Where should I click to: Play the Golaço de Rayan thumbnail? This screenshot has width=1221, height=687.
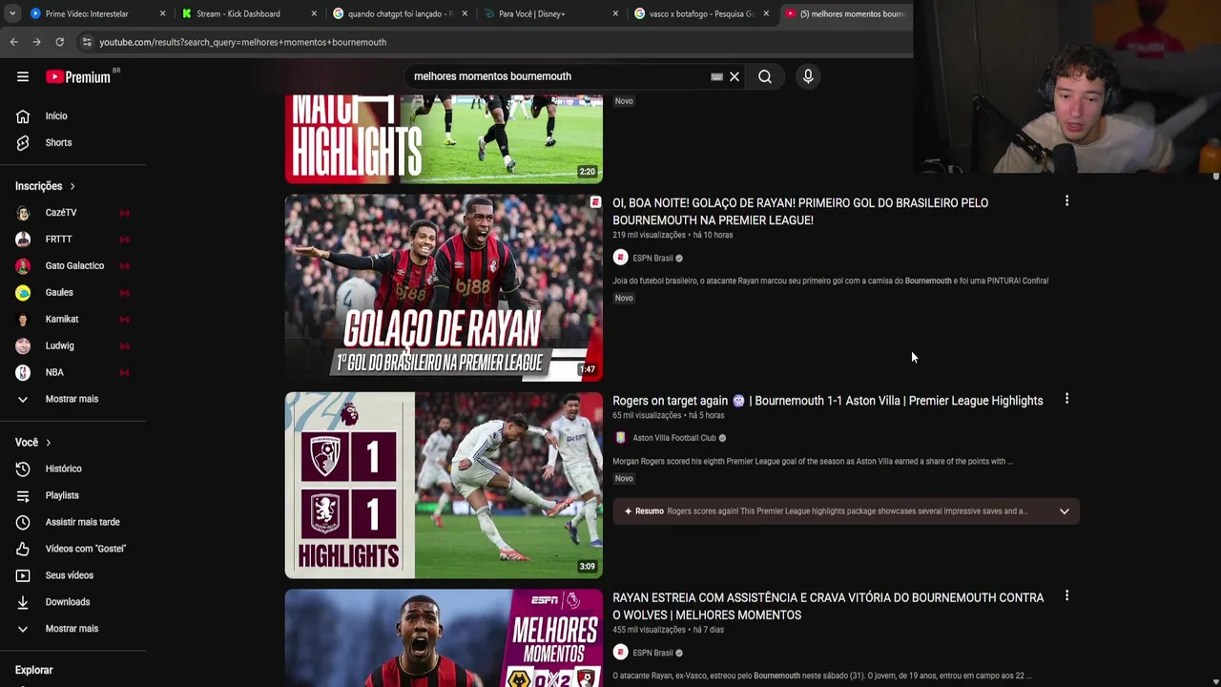(444, 287)
